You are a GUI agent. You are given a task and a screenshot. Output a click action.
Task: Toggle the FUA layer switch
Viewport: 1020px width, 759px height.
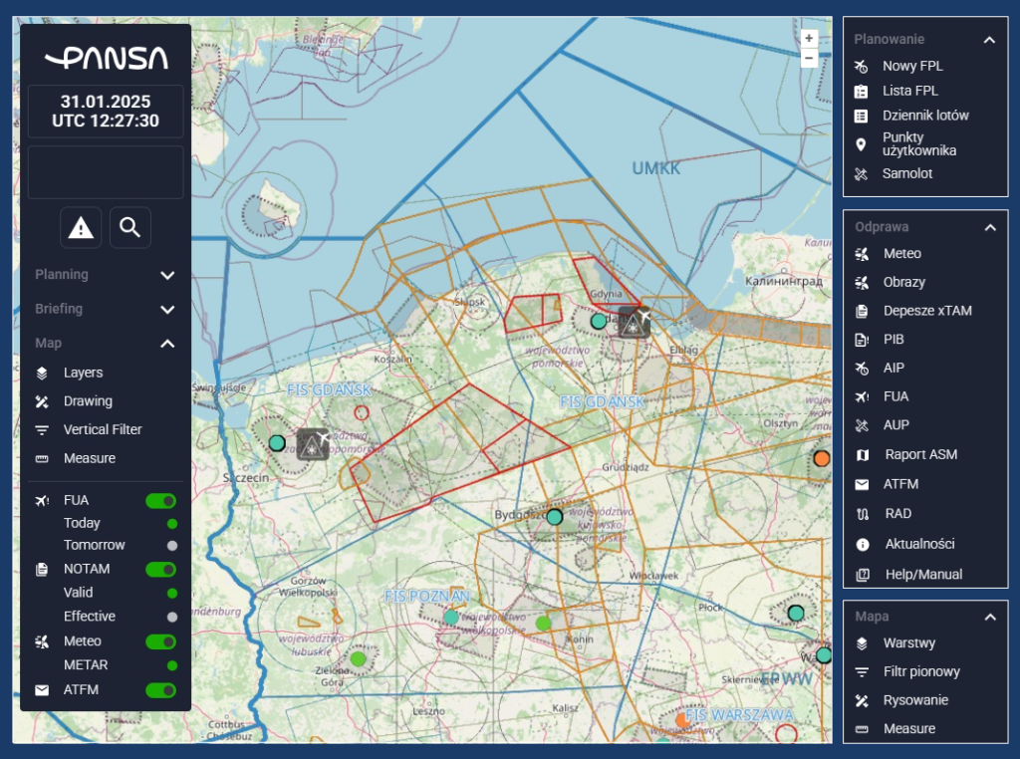[160, 501]
